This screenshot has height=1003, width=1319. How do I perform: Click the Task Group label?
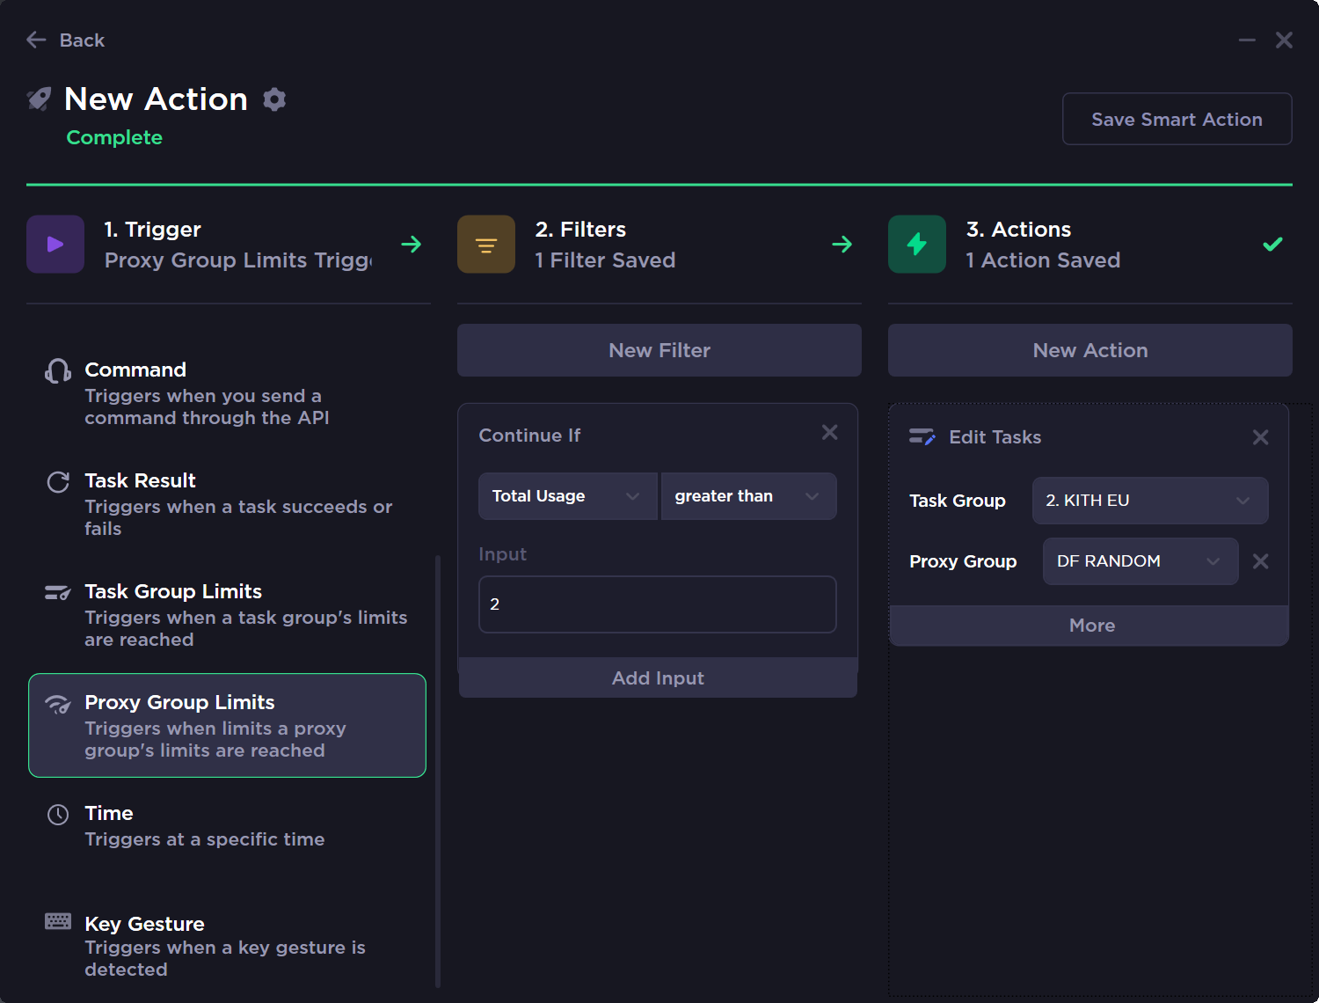coord(957,501)
